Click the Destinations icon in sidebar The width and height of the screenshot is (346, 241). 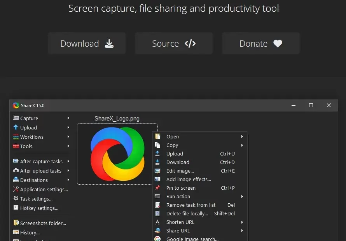tap(16, 180)
